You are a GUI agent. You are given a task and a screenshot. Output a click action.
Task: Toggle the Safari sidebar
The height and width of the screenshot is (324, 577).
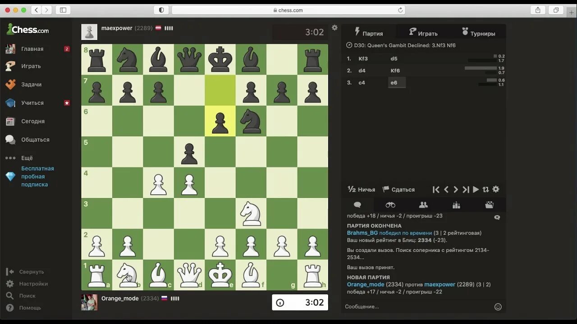point(63,10)
